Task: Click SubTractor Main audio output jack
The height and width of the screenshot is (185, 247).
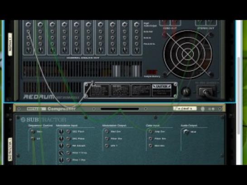Action: click(x=186, y=132)
